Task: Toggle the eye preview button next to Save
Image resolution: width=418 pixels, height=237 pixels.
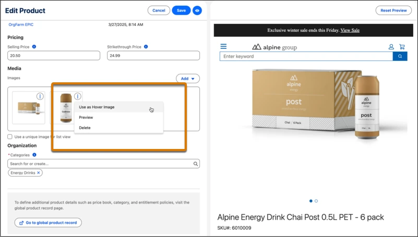Action: click(197, 10)
